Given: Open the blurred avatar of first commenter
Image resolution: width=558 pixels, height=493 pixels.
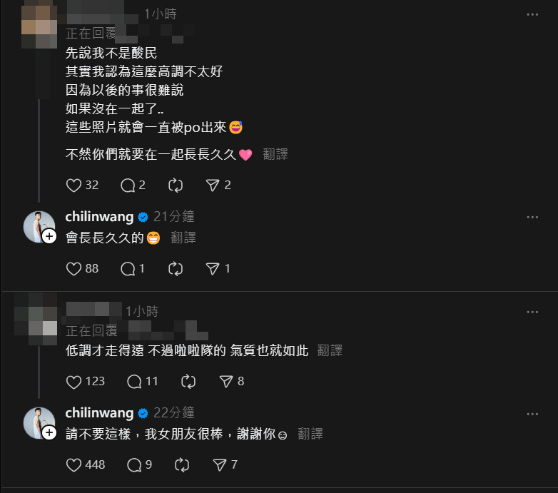Looking at the screenshot, I should tap(39, 26).
